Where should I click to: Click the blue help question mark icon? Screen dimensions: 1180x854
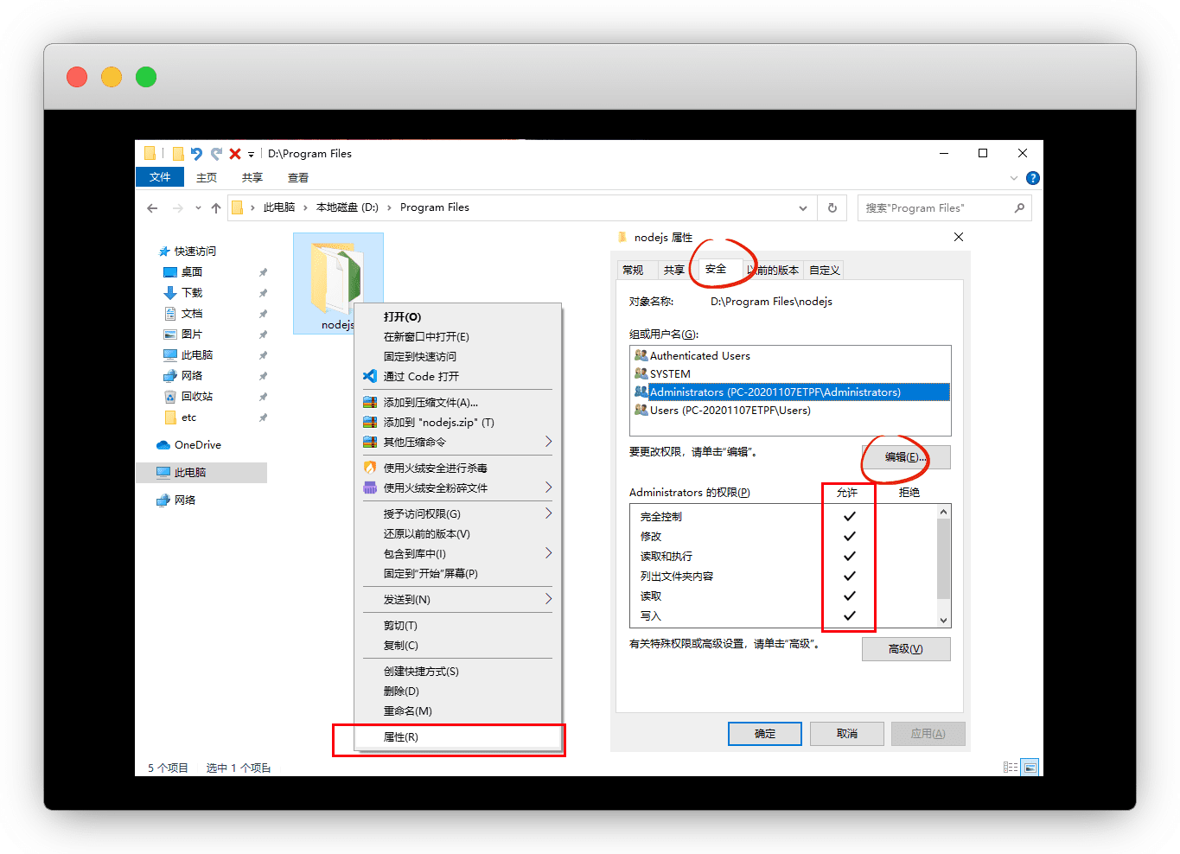(1032, 178)
